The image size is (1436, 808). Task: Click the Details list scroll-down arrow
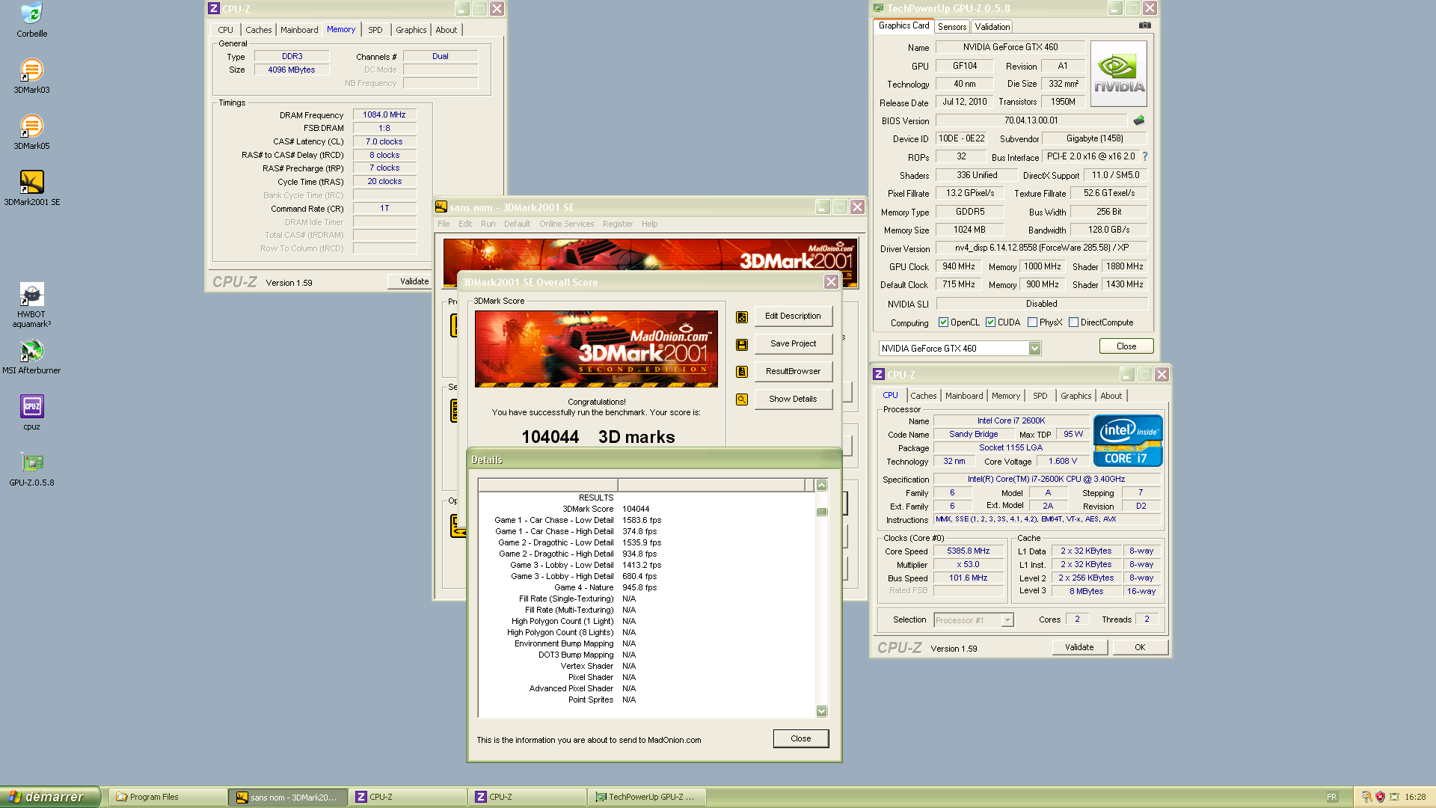click(821, 711)
